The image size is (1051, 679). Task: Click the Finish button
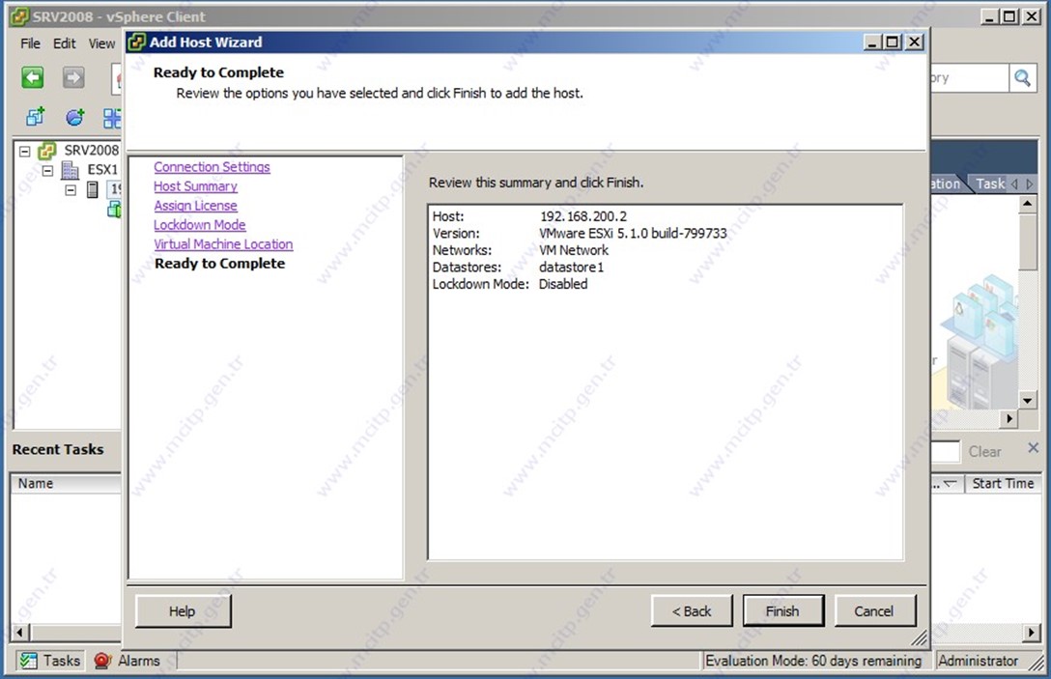782,611
